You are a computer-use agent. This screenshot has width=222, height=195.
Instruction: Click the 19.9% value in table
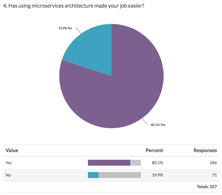(x=157, y=175)
